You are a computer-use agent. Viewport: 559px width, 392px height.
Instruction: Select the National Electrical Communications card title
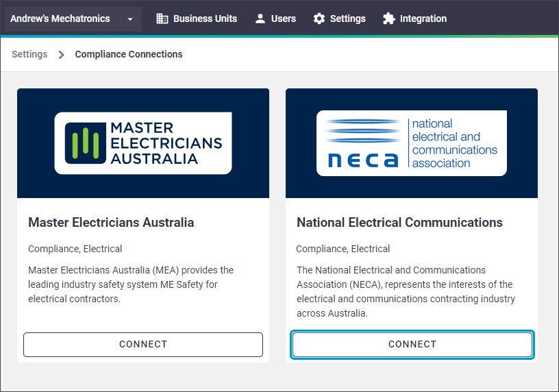(399, 223)
